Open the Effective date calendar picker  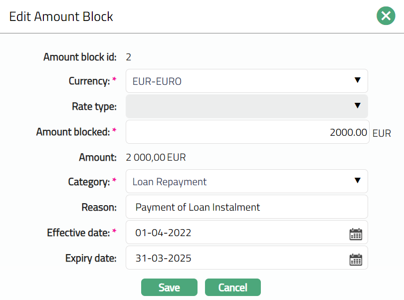pyautogui.click(x=356, y=234)
